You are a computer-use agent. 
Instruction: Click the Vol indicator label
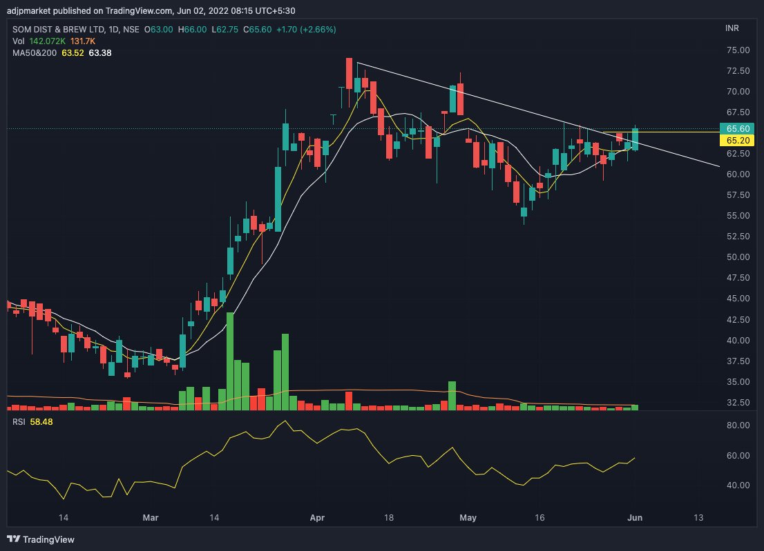click(x=18, y=41)
